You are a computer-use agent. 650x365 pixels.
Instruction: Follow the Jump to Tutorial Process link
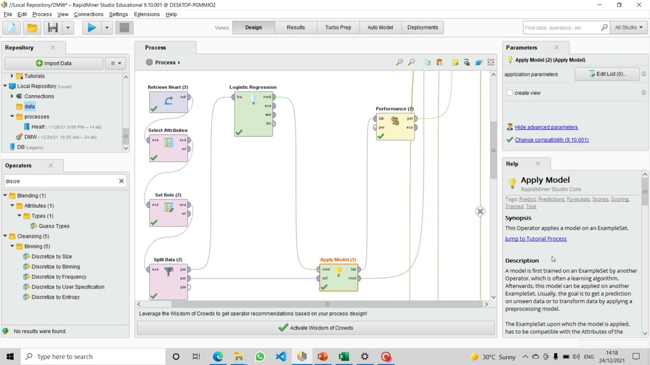(x=536, y=239)
